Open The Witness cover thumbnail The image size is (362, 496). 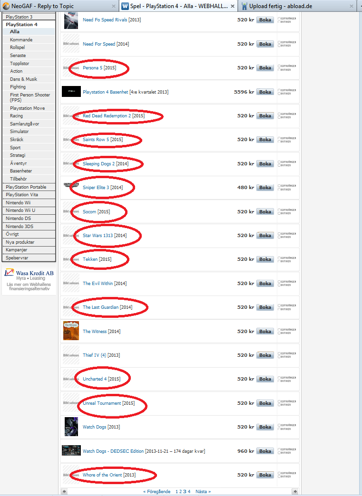coord(71,331)
